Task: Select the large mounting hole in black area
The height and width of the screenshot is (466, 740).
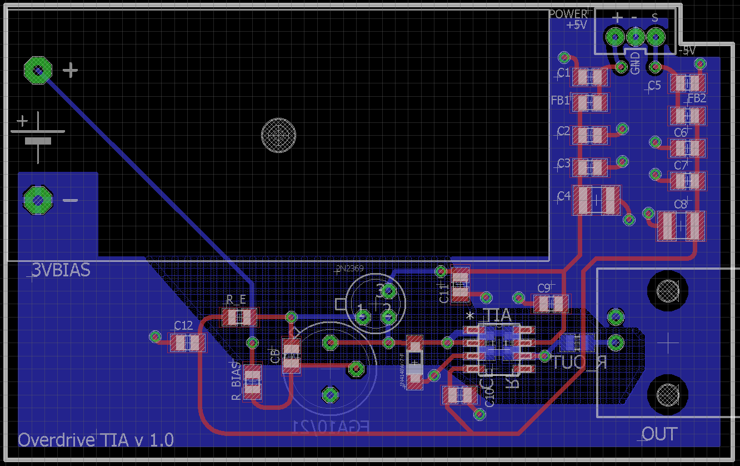Action: point(279,135)
